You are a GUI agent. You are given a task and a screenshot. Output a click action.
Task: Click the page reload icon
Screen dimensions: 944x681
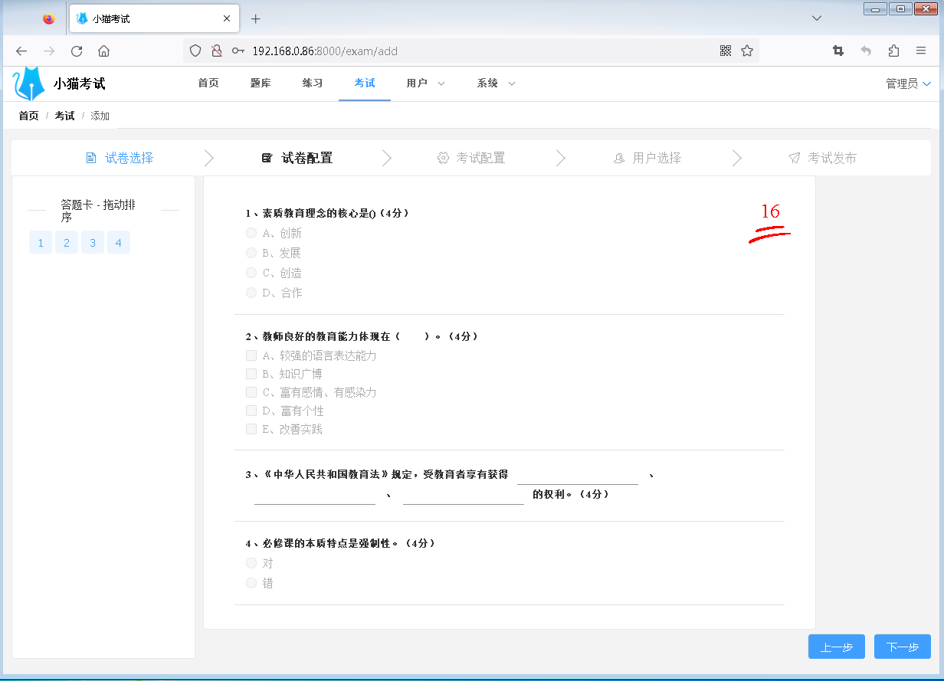click(x=77, y=51)
